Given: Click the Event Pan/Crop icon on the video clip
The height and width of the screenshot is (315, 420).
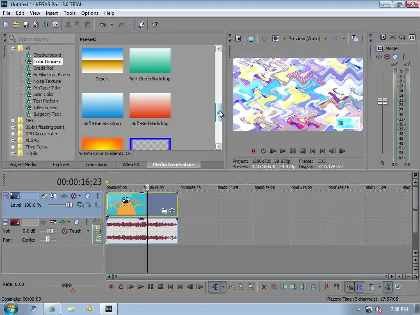Looking at the screenshot, I should 164,211.
